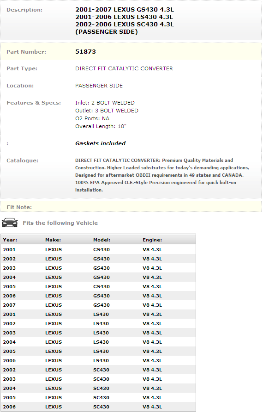Click the DIRECT FIT CATALYTIC CONVERTER part type
The image size is (263, 420).
(124, 68)
